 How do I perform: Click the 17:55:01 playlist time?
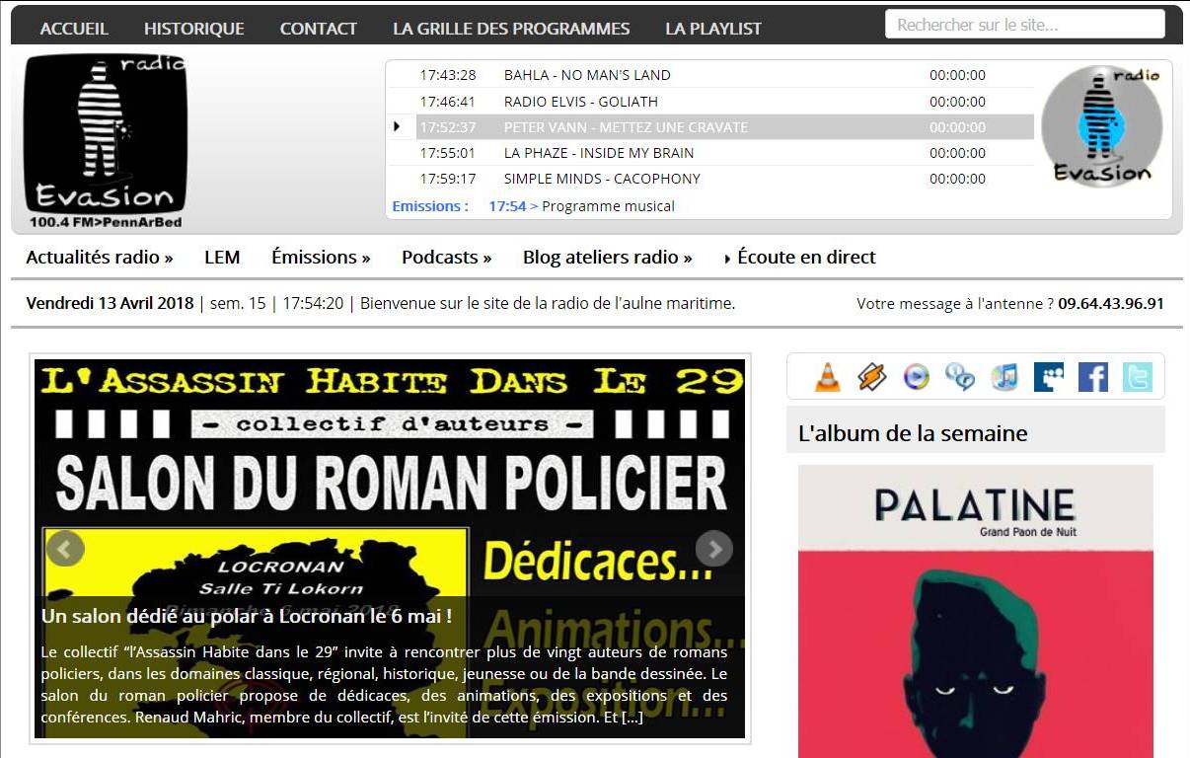coord(448,152)
